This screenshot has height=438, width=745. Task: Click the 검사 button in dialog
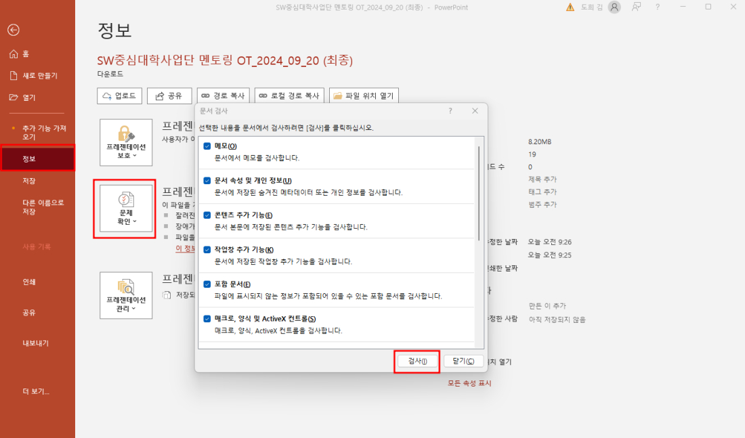click(x=417, y=362)
